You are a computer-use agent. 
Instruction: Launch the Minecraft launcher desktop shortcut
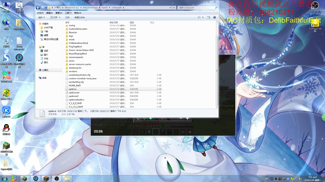6,148
